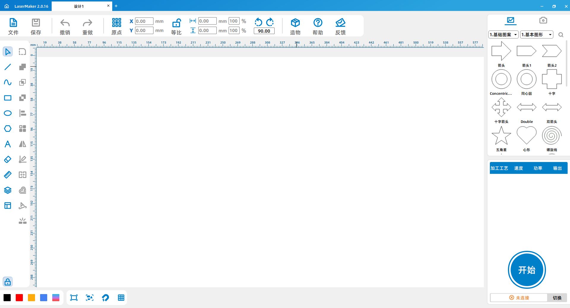This screenshot has width=570, height=308.
Task: Select the arrow selection tool
Action: pos(8,52)
